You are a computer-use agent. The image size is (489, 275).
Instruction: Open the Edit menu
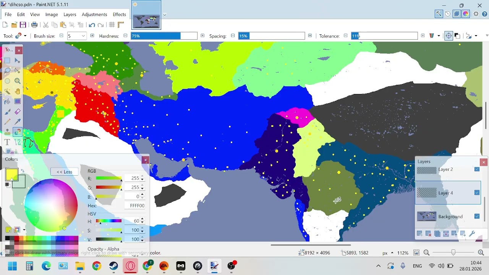pos(21,15)
